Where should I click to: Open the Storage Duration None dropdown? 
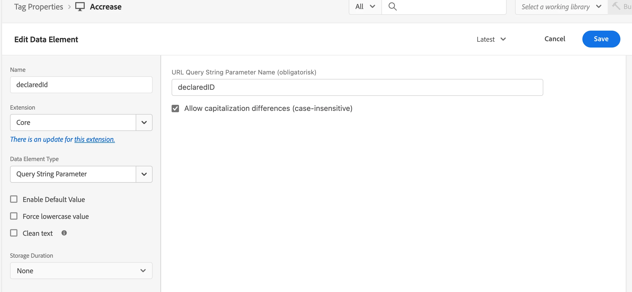point(81,271)
